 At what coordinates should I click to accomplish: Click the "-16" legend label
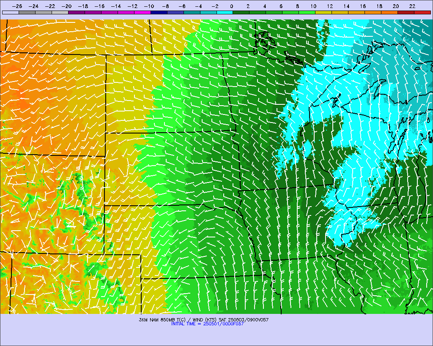(x=99, y=6)
